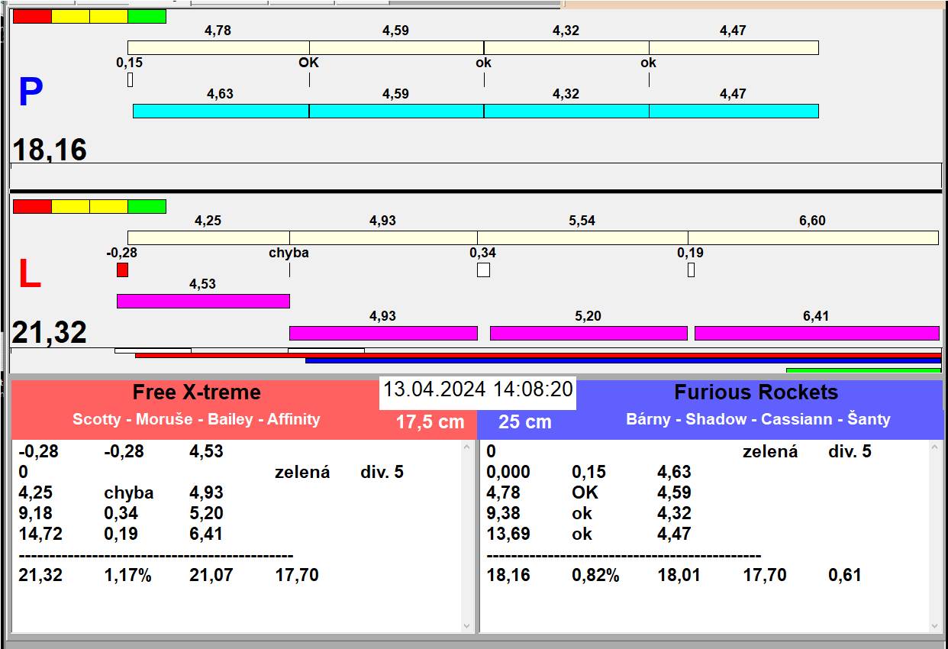Click the small white marker box under 0,15
This screenshot has height=649, width=948.
click(x=130, y=79)
